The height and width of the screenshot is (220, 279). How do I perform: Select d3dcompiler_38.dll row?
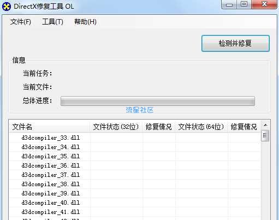135,184
